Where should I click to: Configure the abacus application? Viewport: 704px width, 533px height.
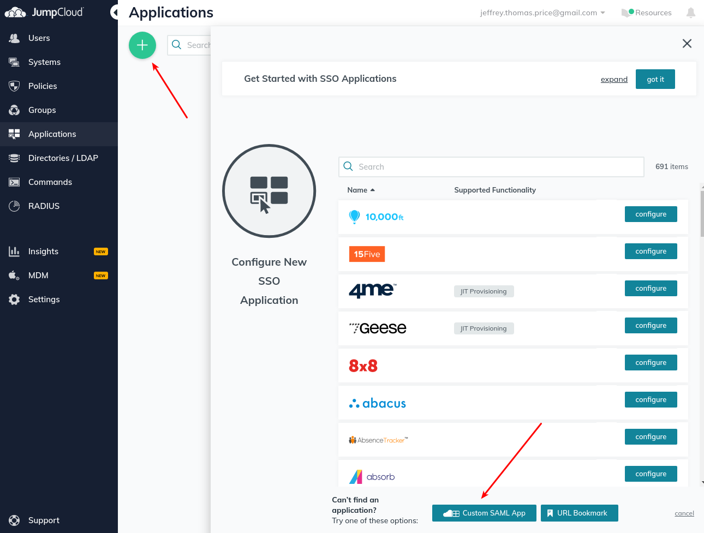point(651,400)
